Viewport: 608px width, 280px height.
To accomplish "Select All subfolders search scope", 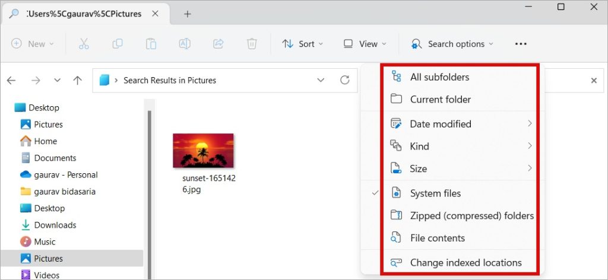I will (439, 77).
